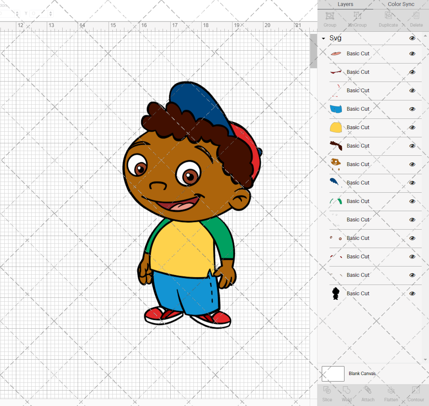Image resolution: width=429 pixels, height=406 pixels.
Task: Click the Blank Canvas label
Action: coord(362,373)
